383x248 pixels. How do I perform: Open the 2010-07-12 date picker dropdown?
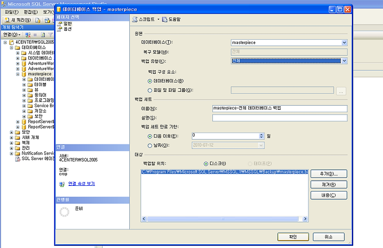(261, 146)
